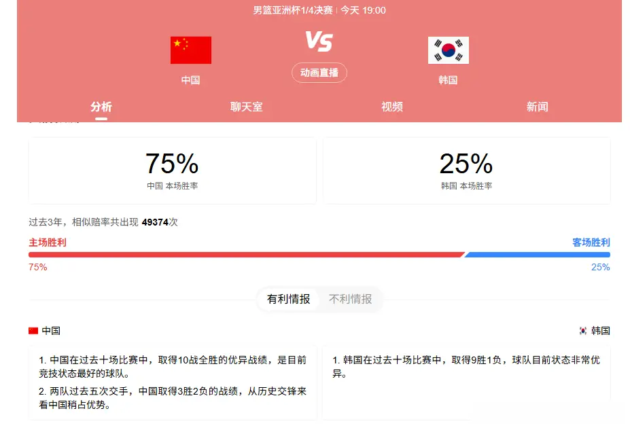This screenshot has height=432, width=630.
Task: Select the active 分析 tab
Action: coord(101,107)
